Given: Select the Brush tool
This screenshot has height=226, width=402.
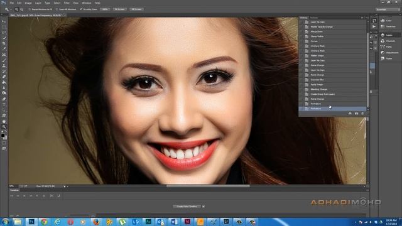Looking at the screenshot, I should 4,60.
